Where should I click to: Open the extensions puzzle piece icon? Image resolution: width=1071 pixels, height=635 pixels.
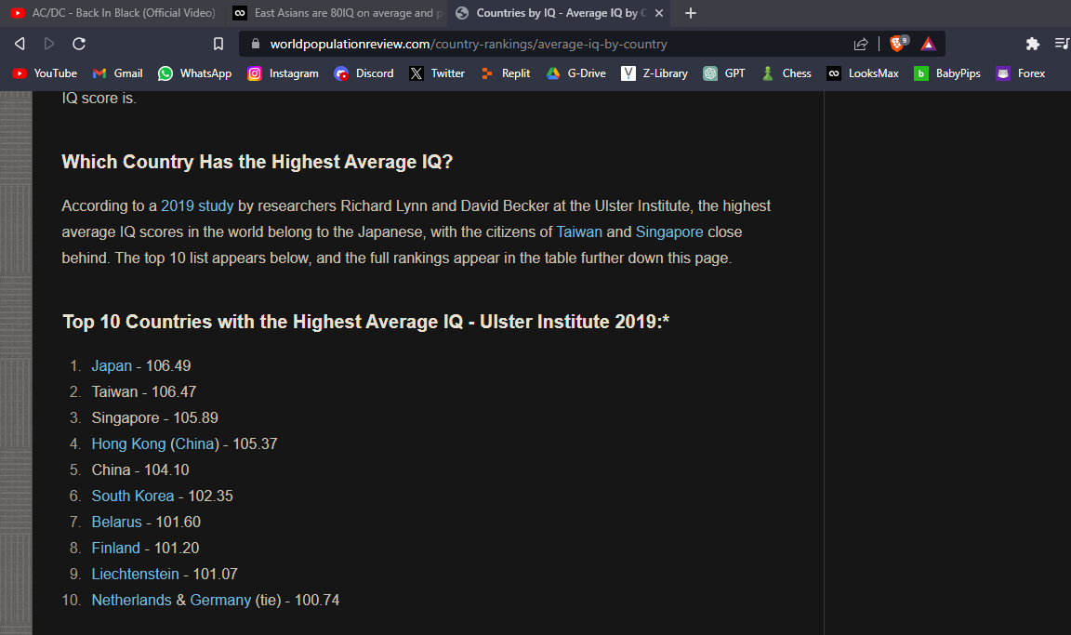pos(1032,44)
